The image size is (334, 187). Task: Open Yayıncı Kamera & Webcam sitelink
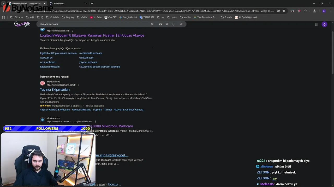pyautogui.click(x=55, y=110)
